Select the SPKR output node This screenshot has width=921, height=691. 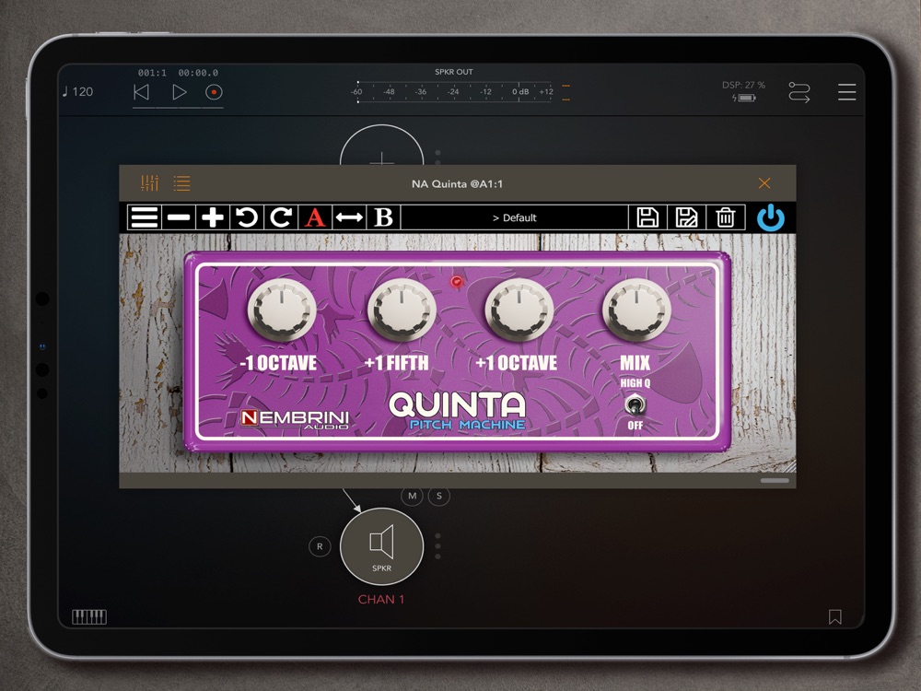(x=382, y=546)
